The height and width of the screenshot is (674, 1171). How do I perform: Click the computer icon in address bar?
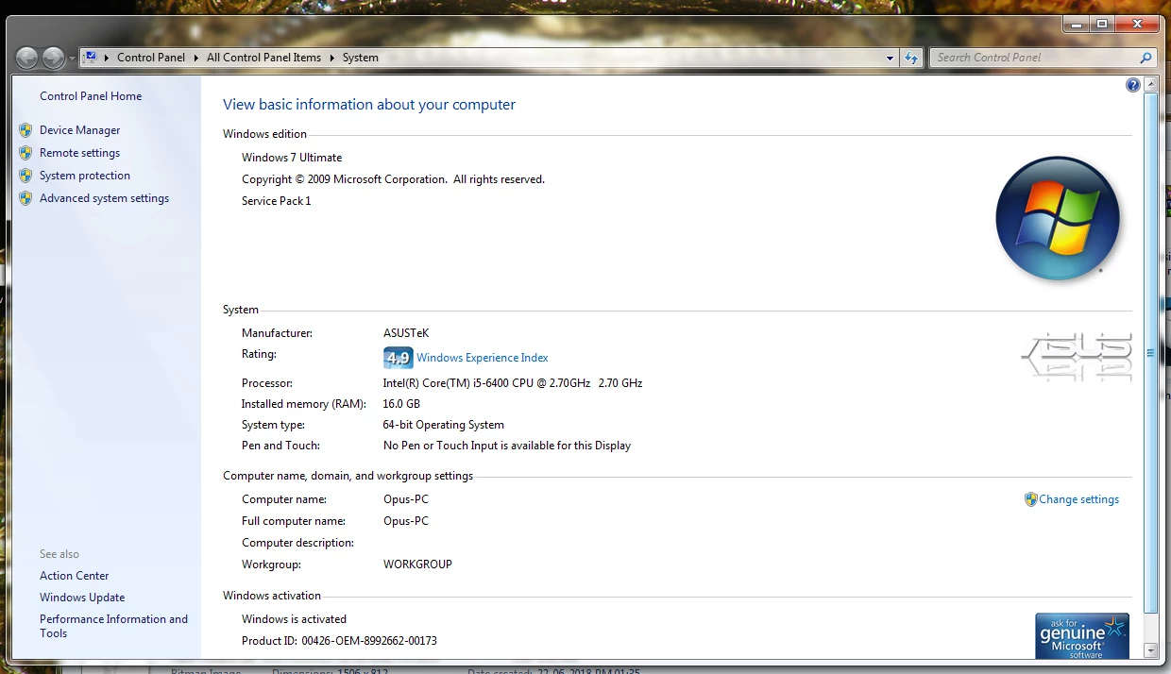point(91,58)
